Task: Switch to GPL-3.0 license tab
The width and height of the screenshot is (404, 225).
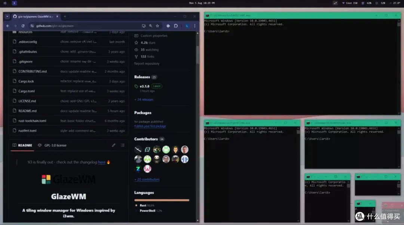Action: coord(52,145)
